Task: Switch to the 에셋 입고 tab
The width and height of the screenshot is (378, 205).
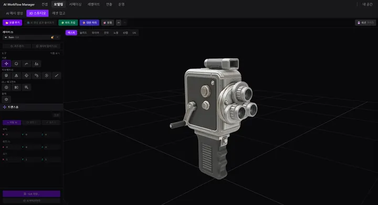Action: coord(59,13)
